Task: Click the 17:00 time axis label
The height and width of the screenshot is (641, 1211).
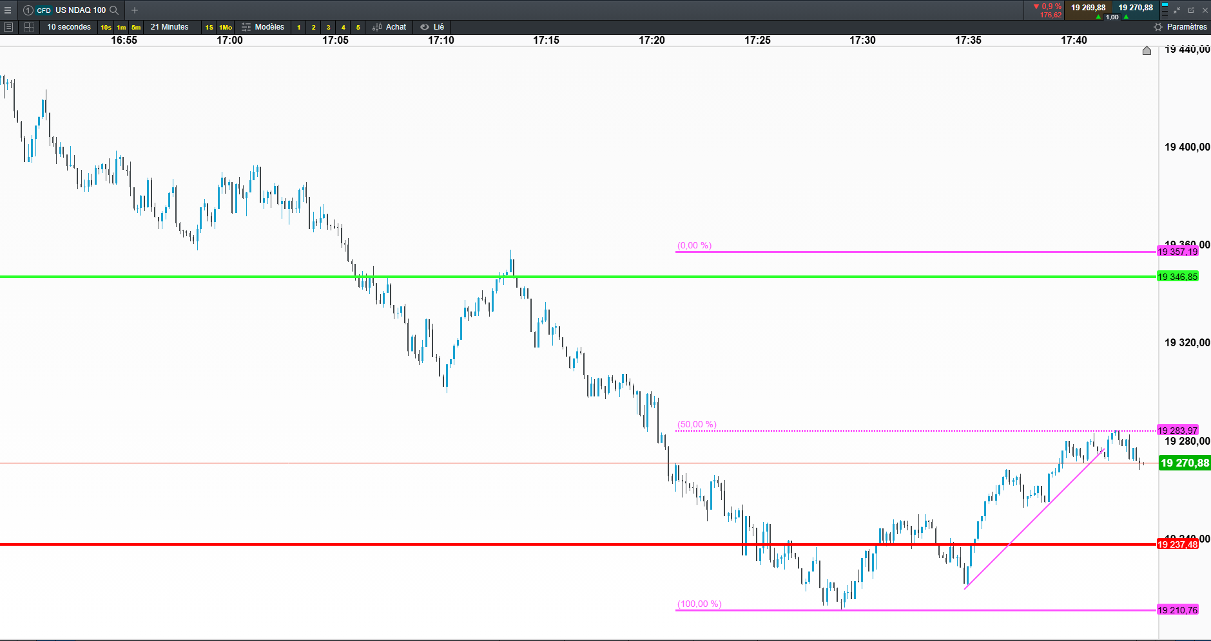Action: pyautogui.click(x=230, y=40)
